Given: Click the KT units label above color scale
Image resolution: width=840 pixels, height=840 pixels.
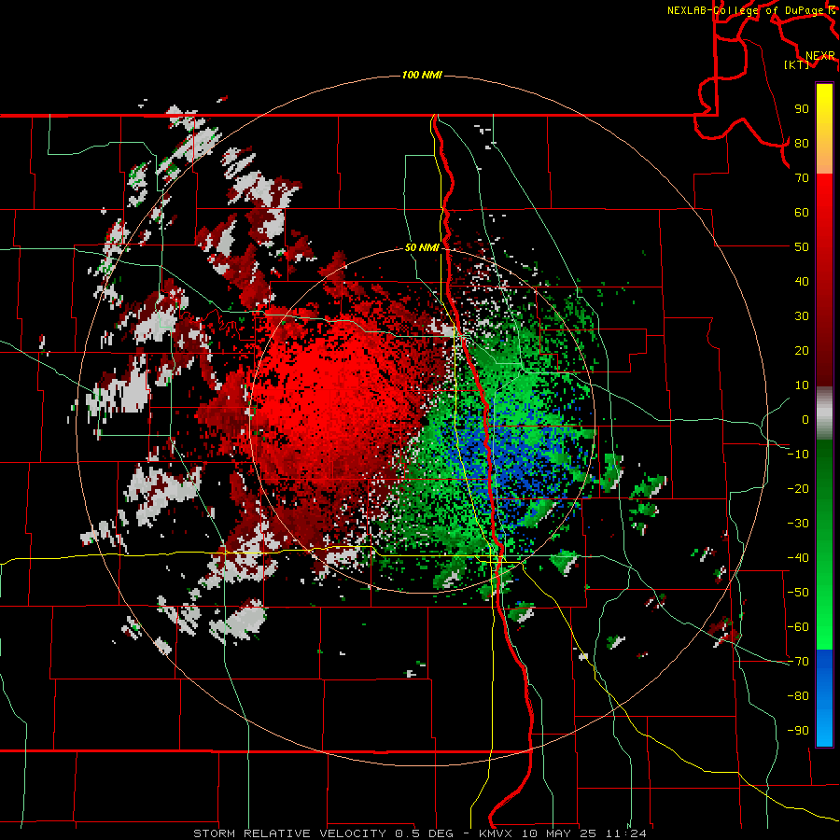Looking at the screenshot, I should click(x=796, y=64).
